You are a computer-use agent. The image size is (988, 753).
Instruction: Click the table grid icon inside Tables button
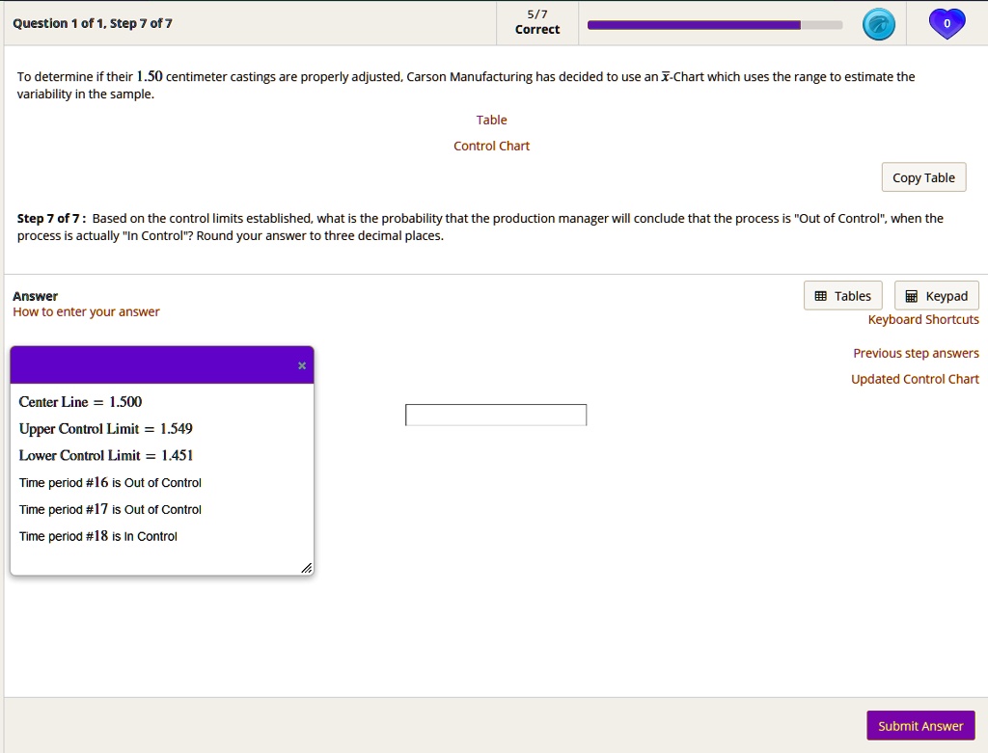(821, 295)
